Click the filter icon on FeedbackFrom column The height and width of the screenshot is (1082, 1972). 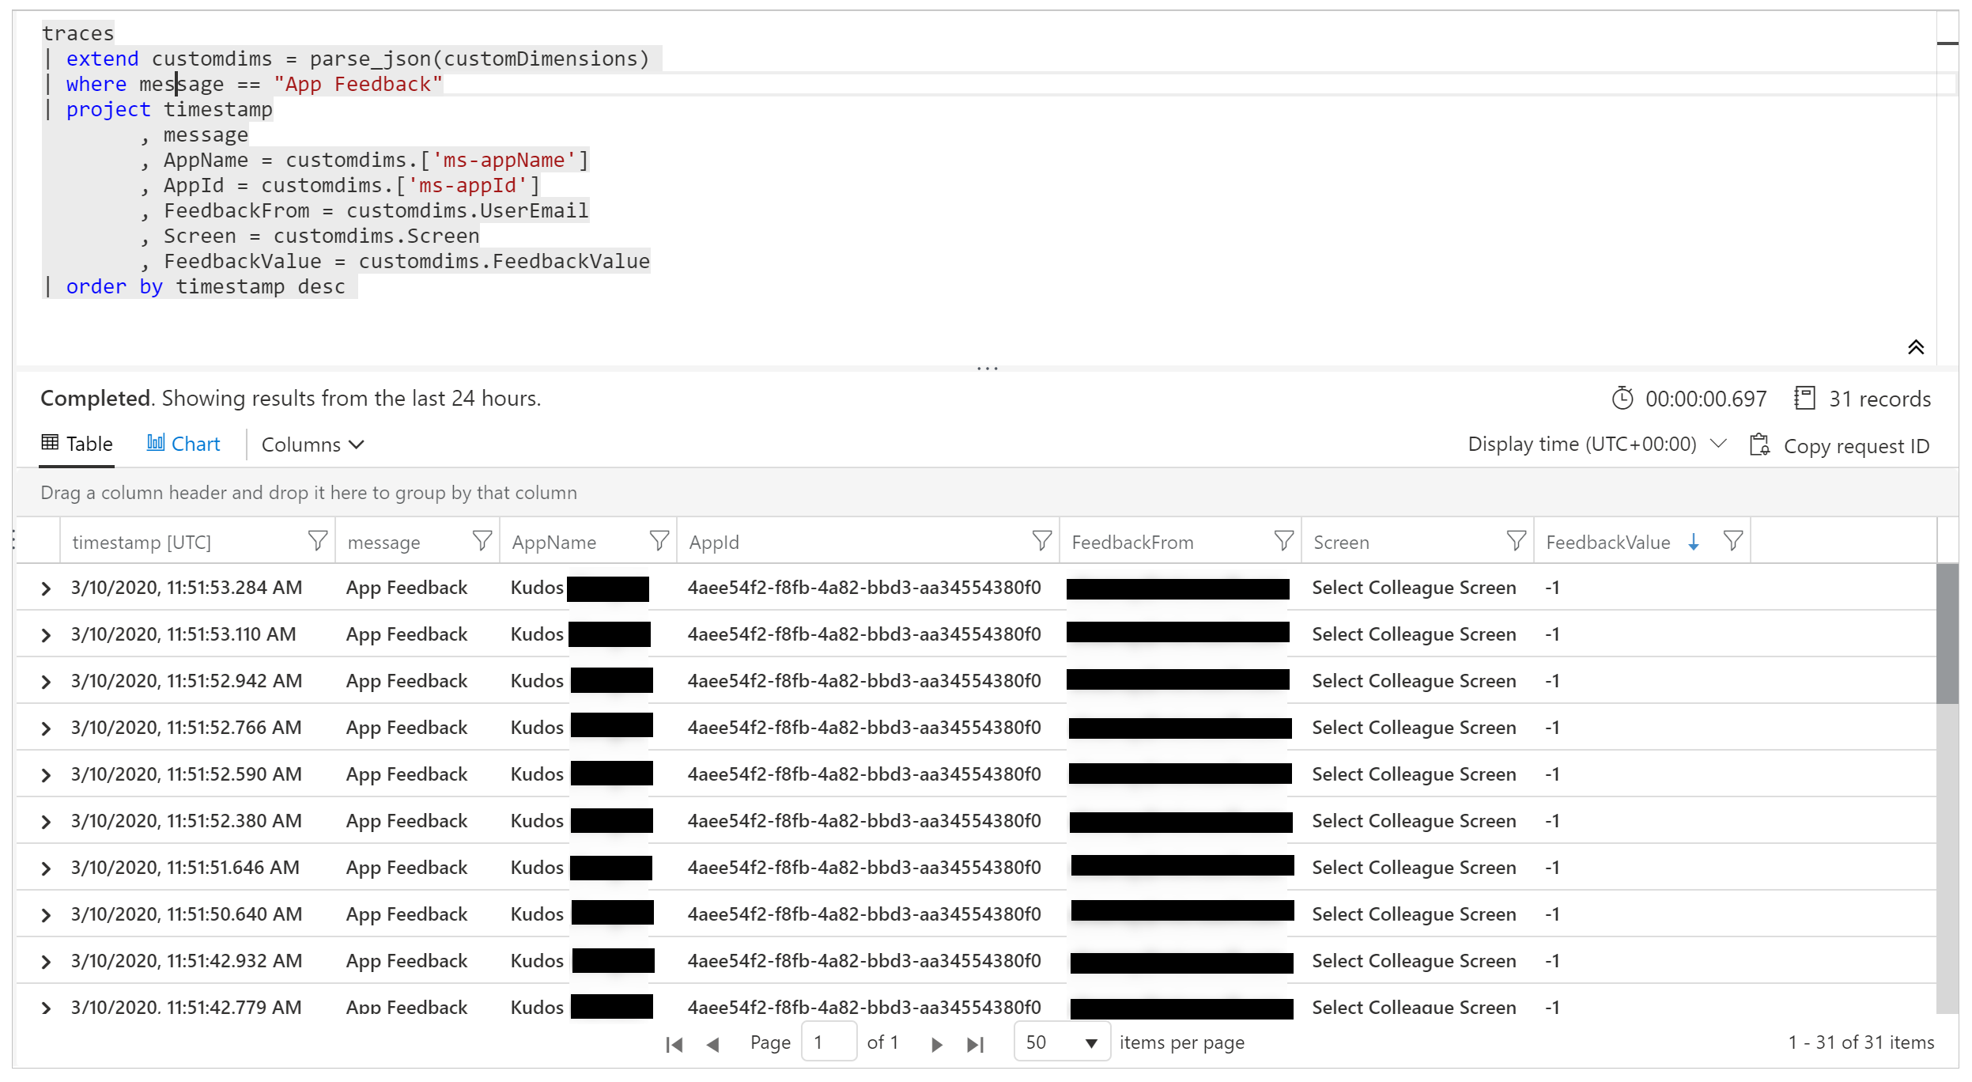pos(1279,541)
